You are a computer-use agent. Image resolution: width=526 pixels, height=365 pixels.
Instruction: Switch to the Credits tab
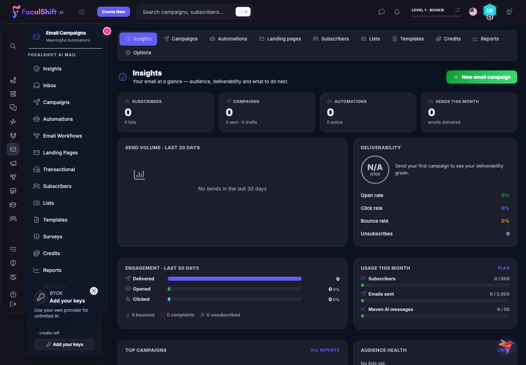coord(448,39)
